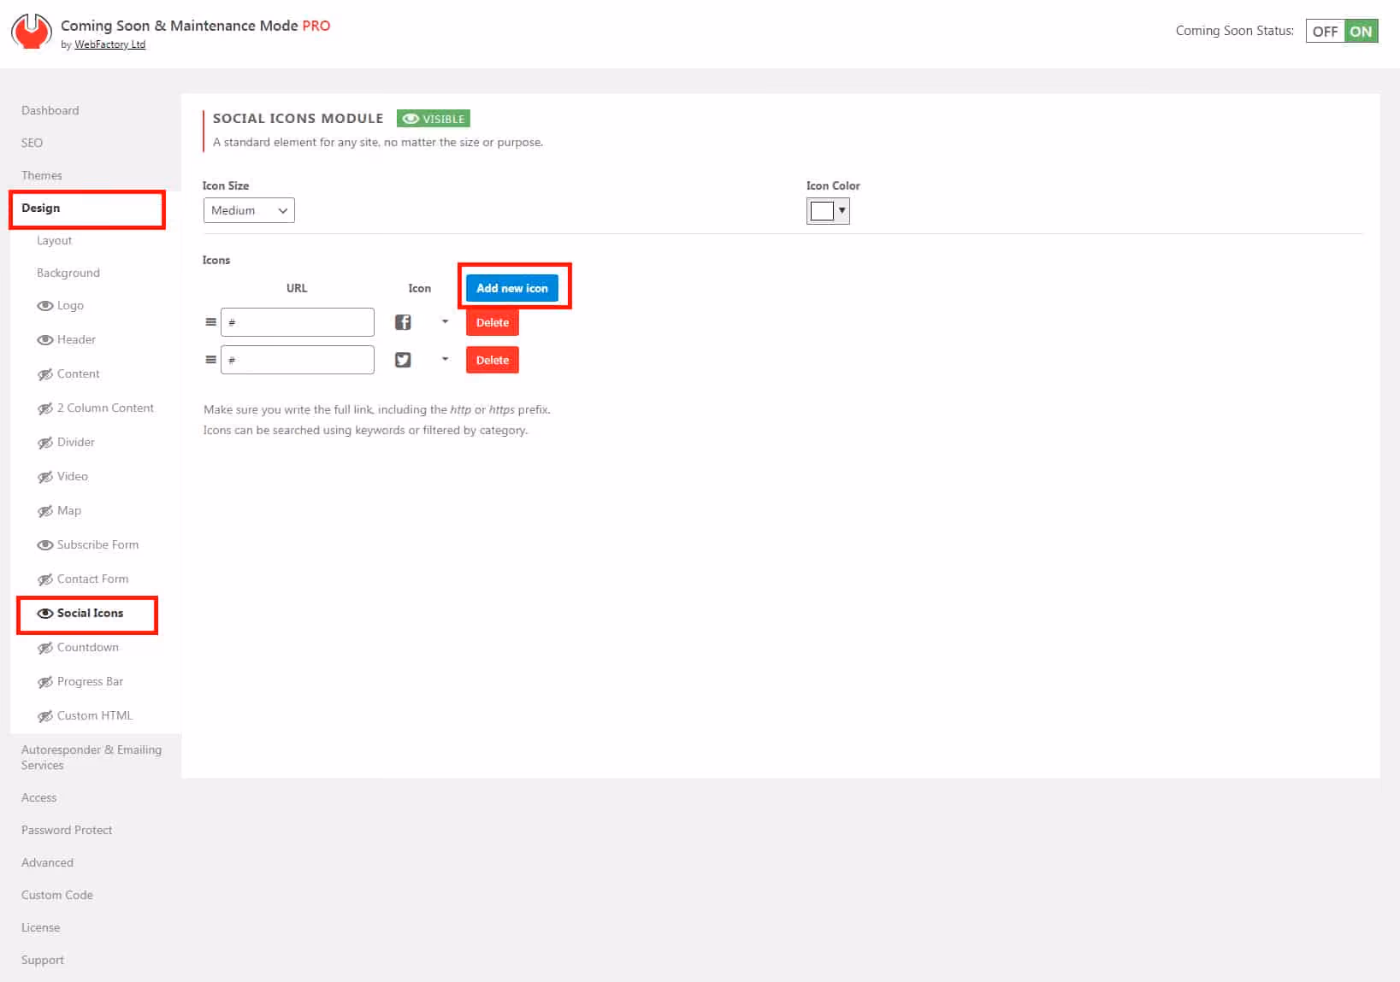
Task: Toggle visibility eye next to Logo
Action: point(45,306)
